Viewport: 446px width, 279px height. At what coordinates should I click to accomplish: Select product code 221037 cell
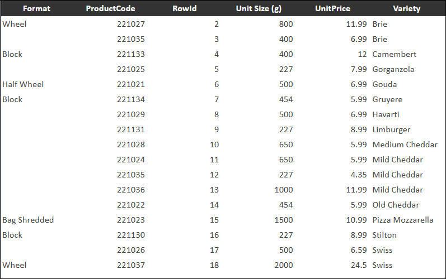coord(131,265)
